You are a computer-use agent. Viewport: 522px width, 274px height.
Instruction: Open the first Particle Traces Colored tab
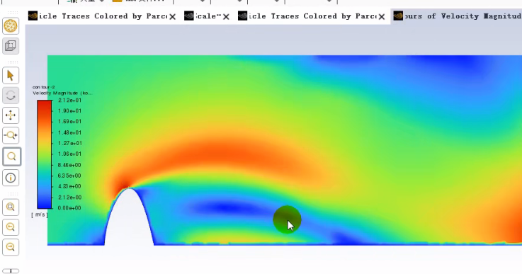click(x=98, y=16)
